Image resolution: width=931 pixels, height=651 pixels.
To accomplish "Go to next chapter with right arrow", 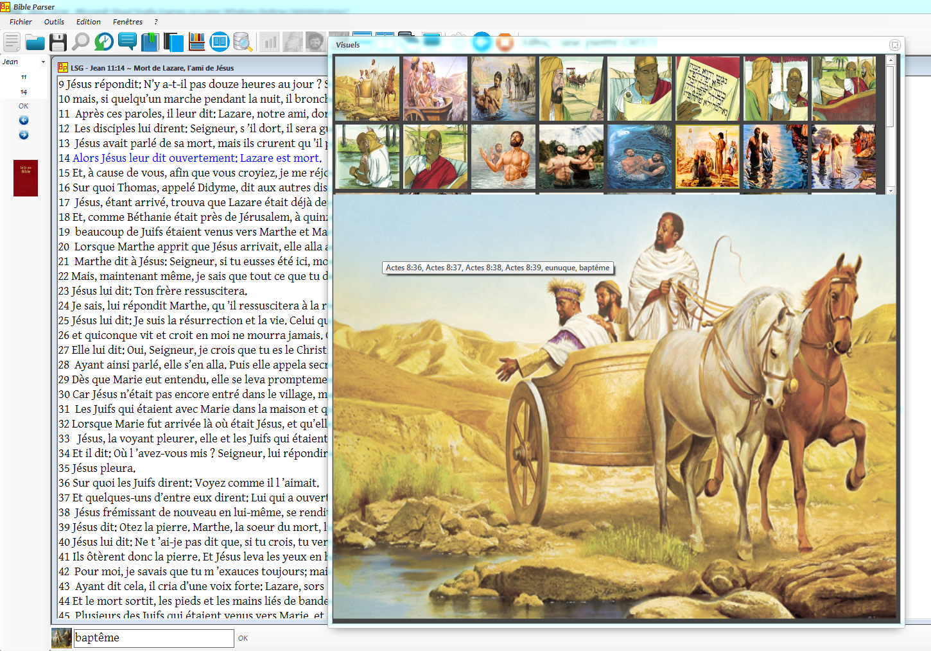I will 24,135.
